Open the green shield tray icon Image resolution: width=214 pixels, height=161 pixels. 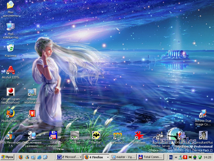(200, 157)
